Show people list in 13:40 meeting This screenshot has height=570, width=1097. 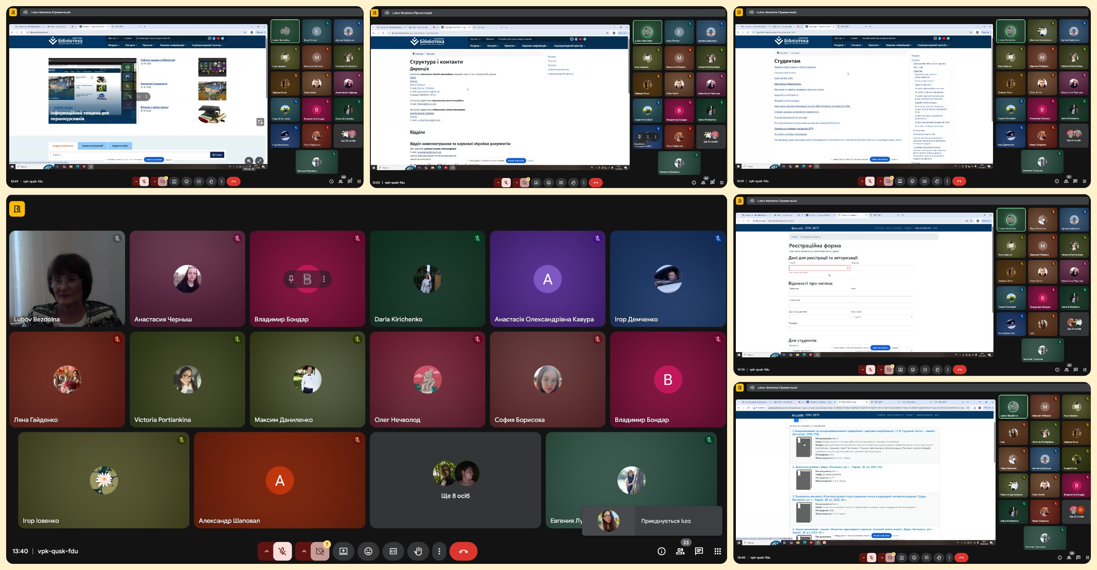(x=680, y=551)
